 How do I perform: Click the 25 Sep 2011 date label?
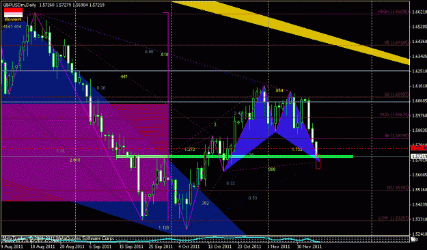pyautogui.click(x=161, y=247)
